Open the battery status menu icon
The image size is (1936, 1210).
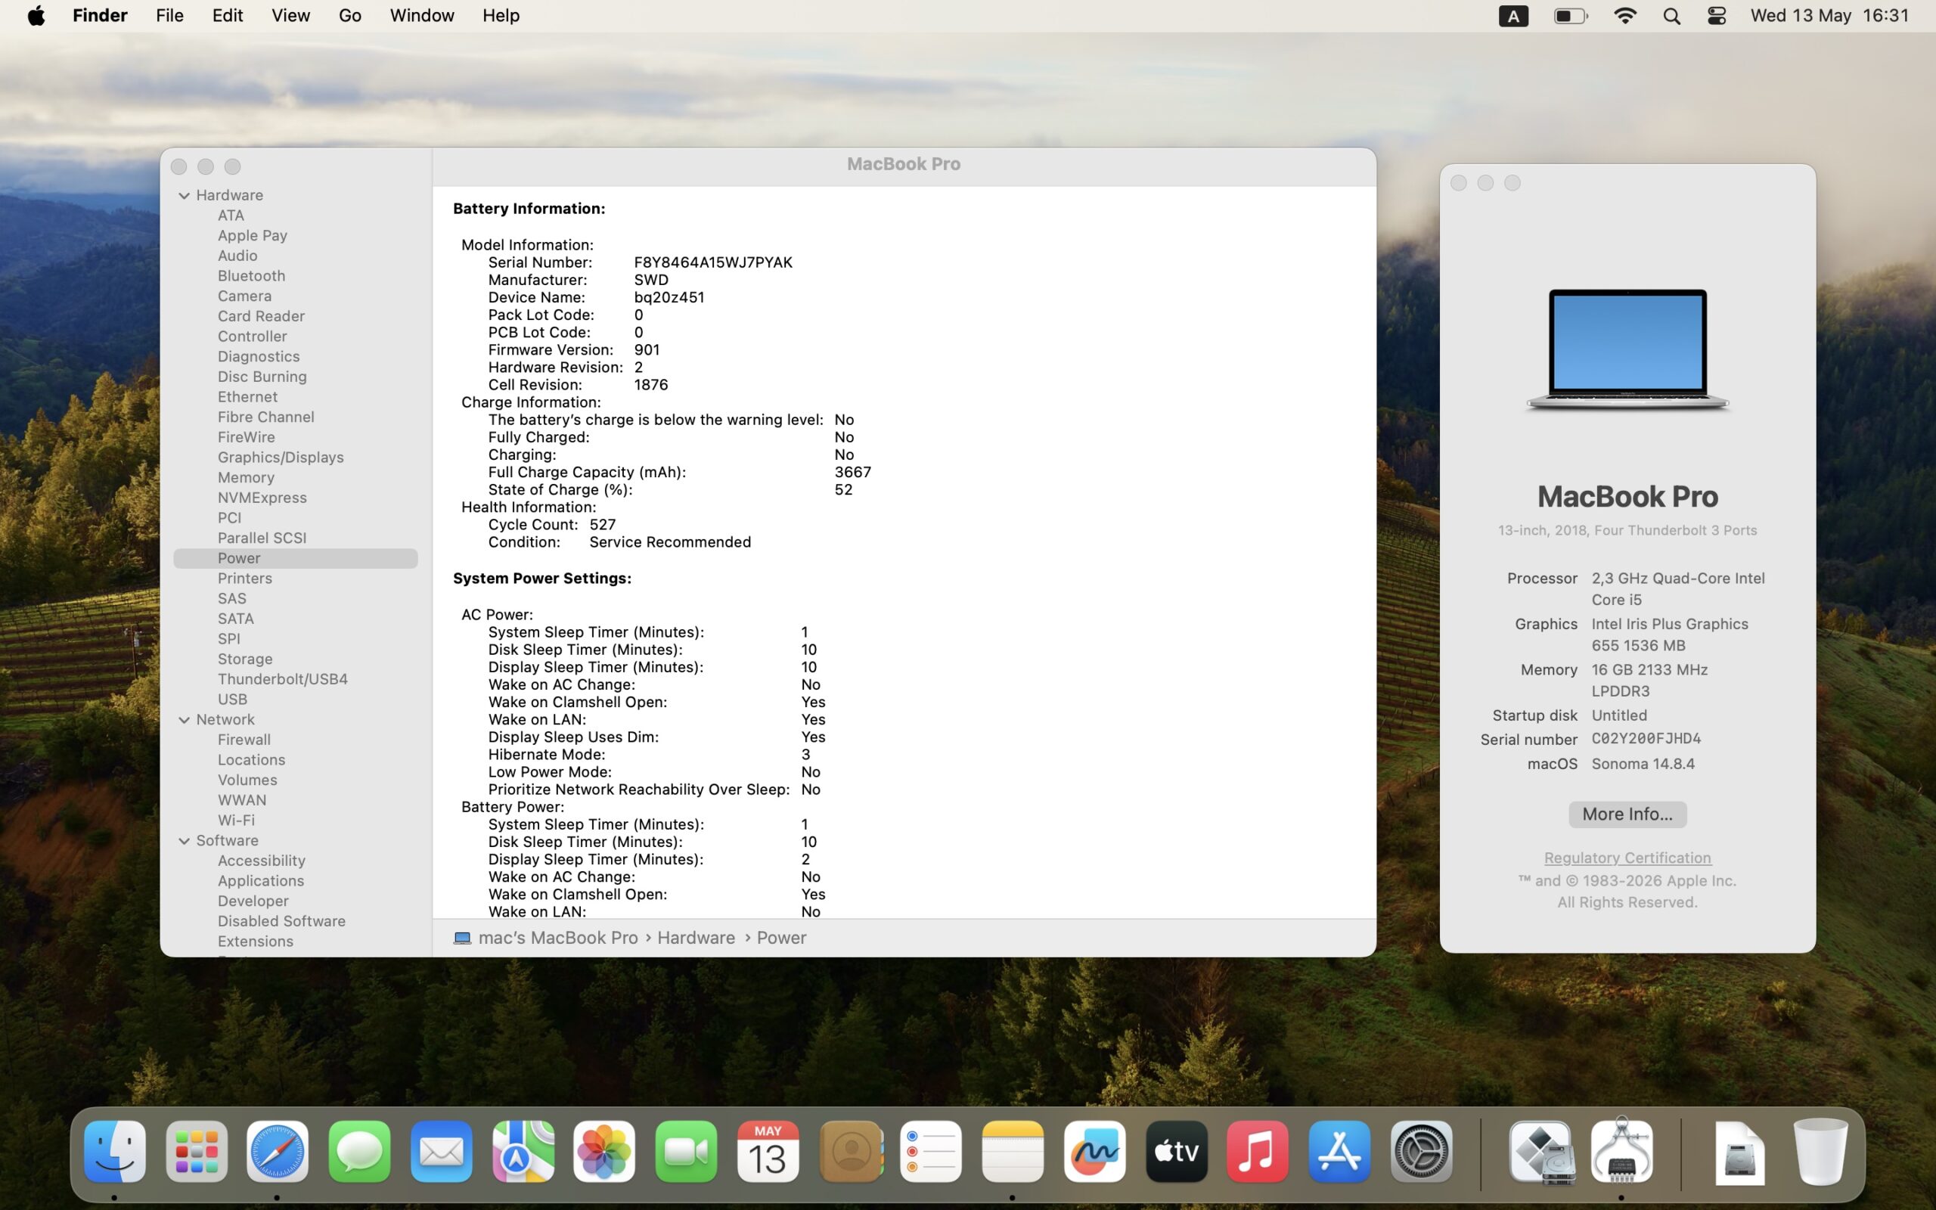pos(1571,16)
